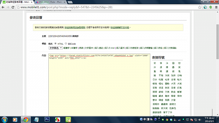
Task: Open the notepad-like app in the taskbar
Action: pos(36,120)
